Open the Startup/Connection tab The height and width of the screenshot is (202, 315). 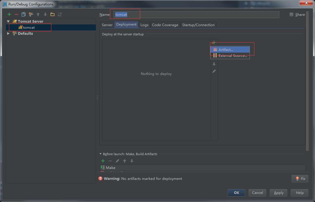(198, 25)
